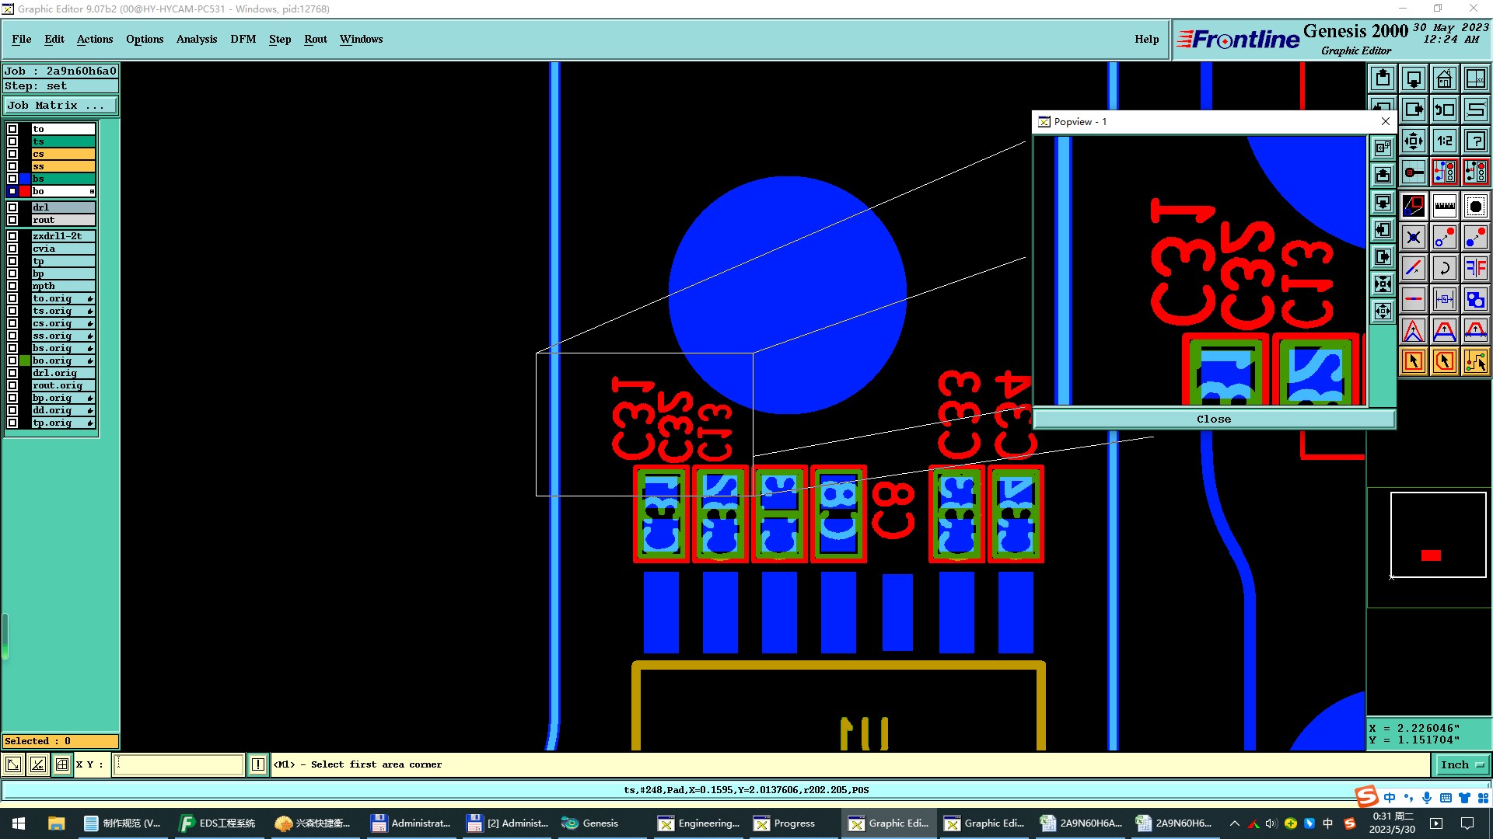The height and width of the screenshot is (839, 1493).
Task: Click the red color swatch of layer bo
Action: (25, 191)
